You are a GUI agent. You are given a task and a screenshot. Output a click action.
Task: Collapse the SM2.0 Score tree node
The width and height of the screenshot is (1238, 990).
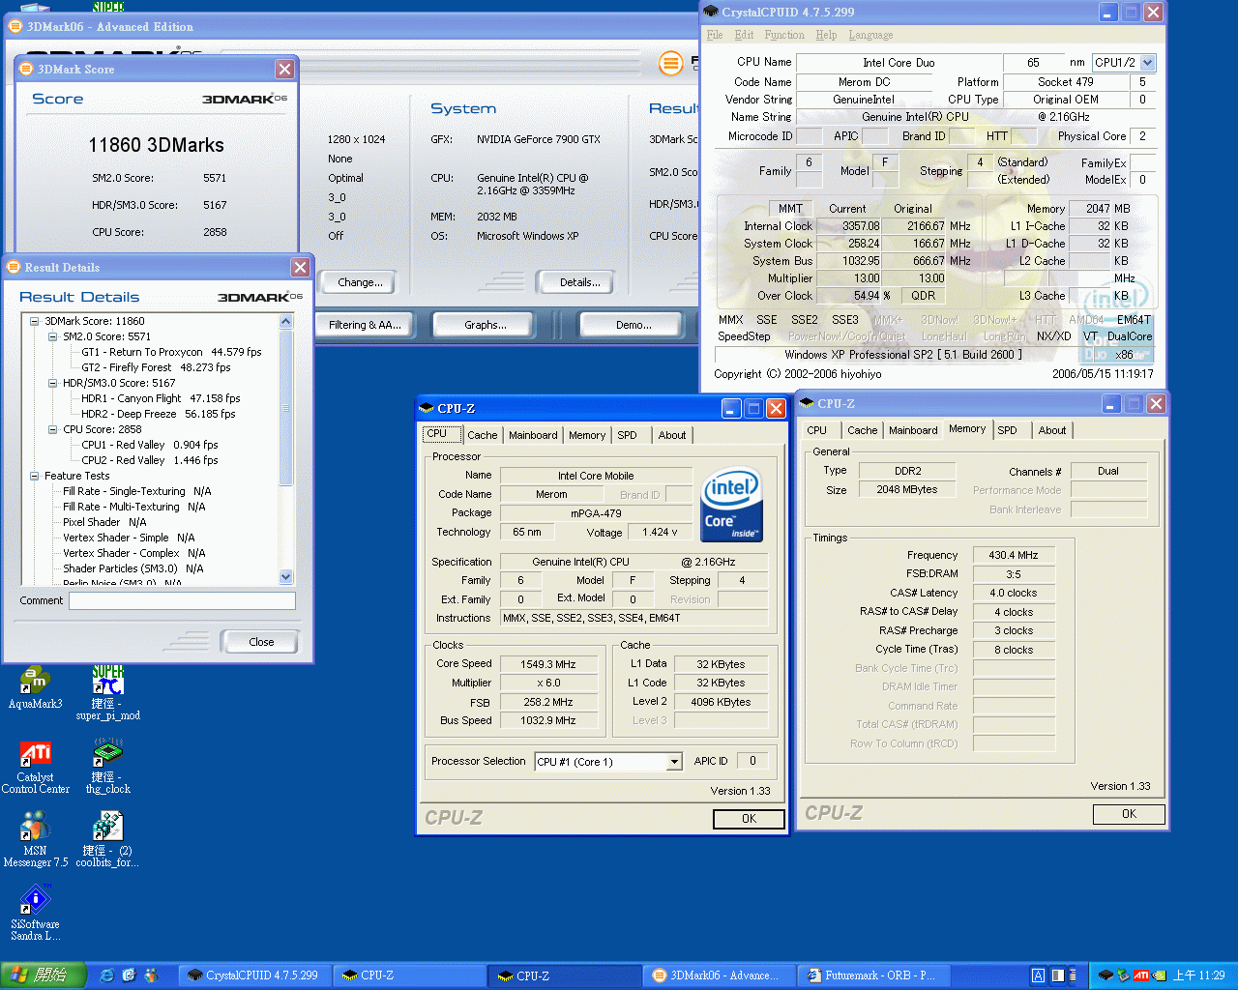point(53,336)
